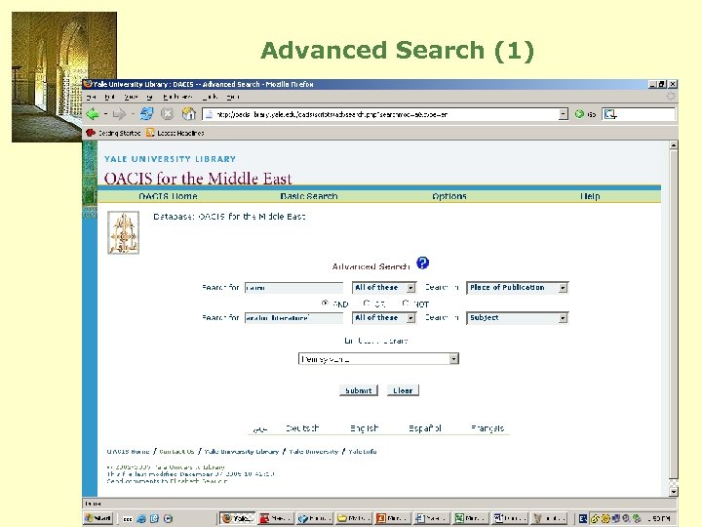Click the browser URL address bar
The height and width of the screenshot is (527, 702).
click(385, 114)
